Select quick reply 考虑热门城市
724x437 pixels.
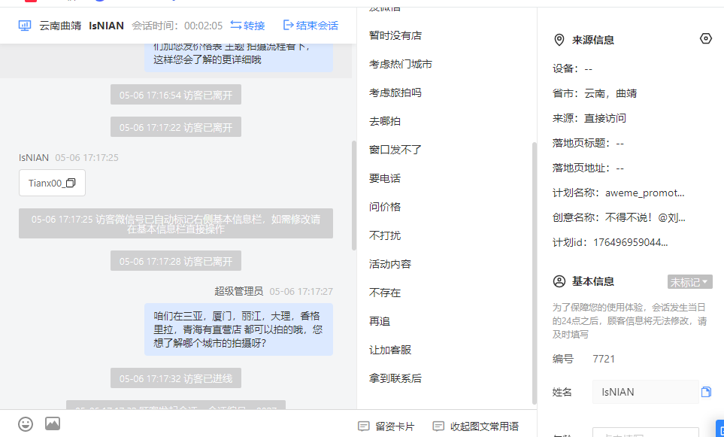click(400, 64)
